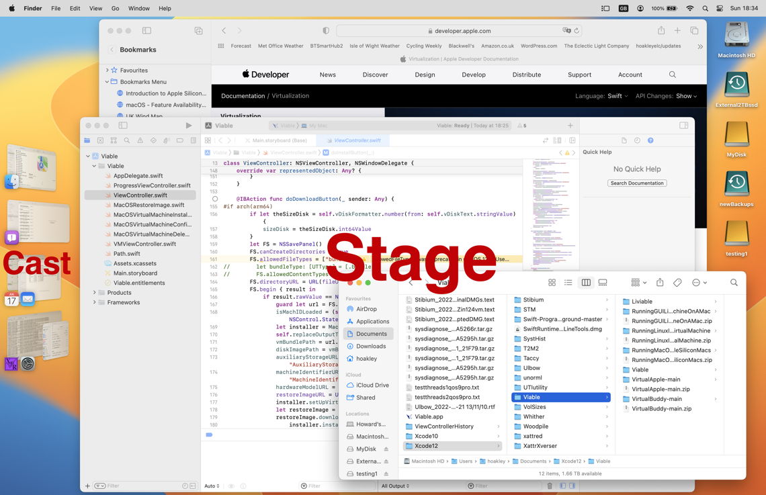The width and height of the screenshot is (766, 495).
Task: Select the Issue navigator icon
Action: (140, 140)
